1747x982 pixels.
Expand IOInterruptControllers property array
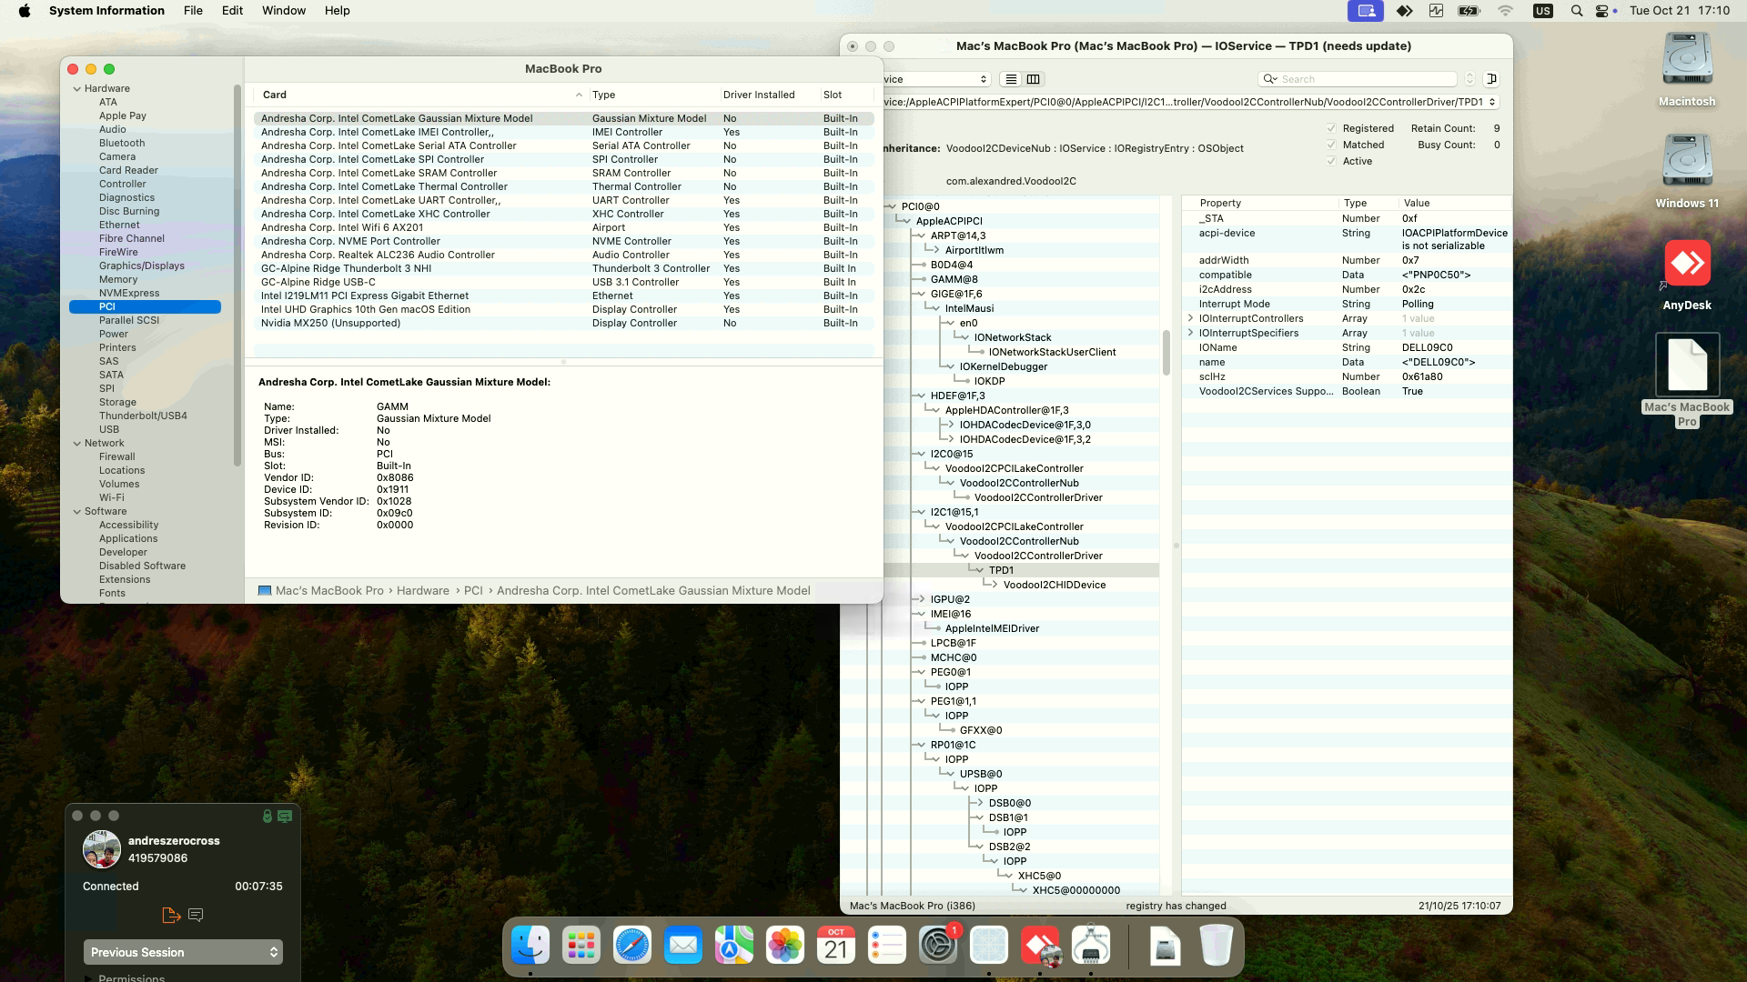pos(1191,318)
